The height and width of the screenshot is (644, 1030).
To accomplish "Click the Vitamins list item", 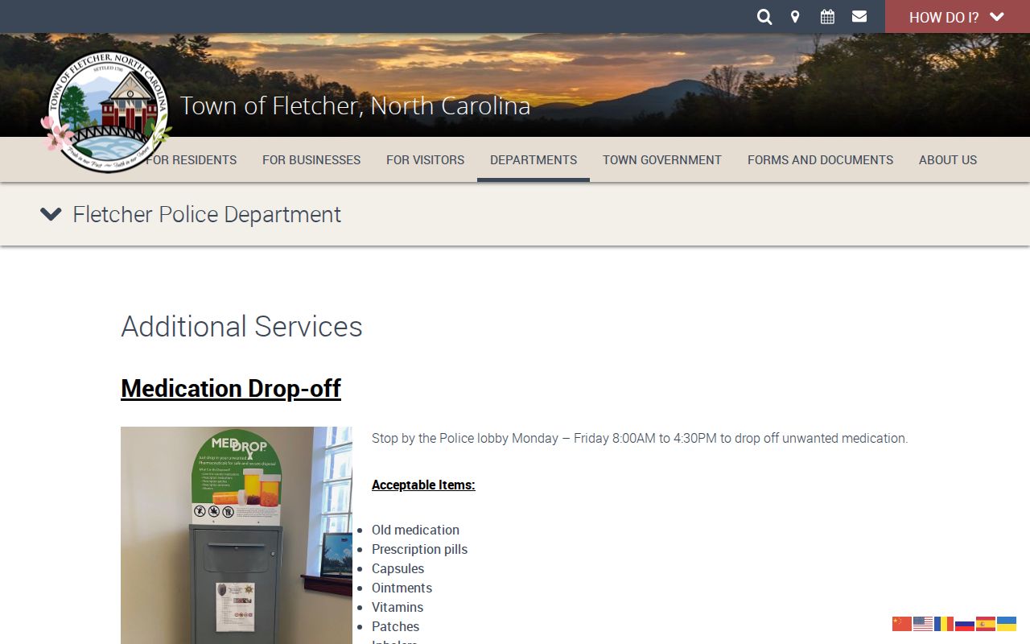I will [398, 607].
